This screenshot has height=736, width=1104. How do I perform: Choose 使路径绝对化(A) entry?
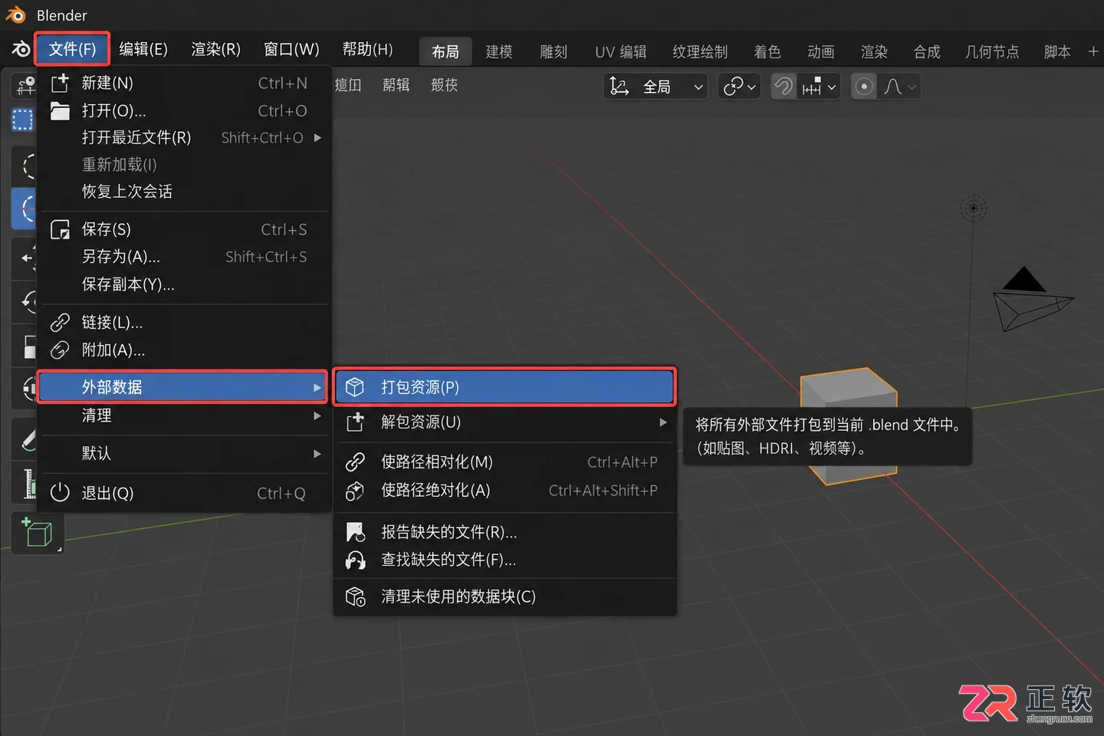pos(505,491)
